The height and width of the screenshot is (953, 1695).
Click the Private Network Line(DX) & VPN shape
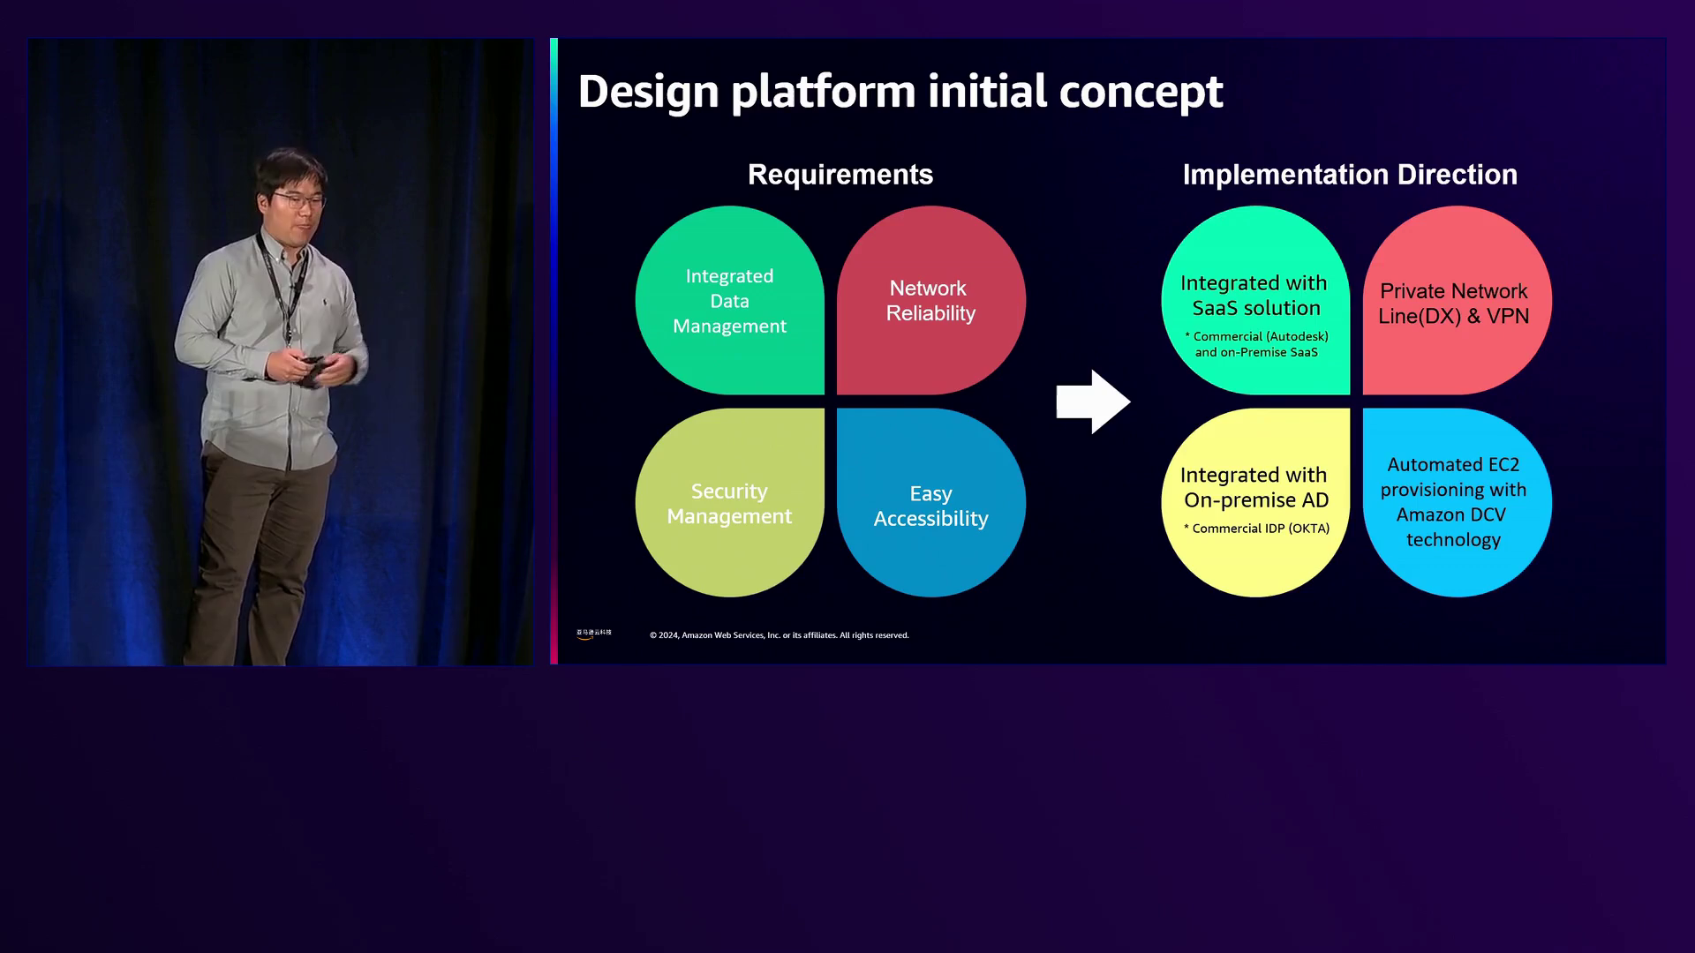pos(1454,303)
